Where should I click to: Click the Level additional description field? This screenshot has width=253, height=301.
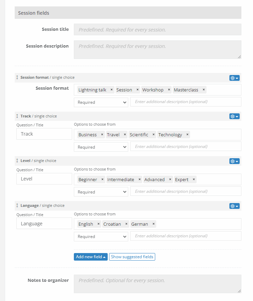[186, 191]
